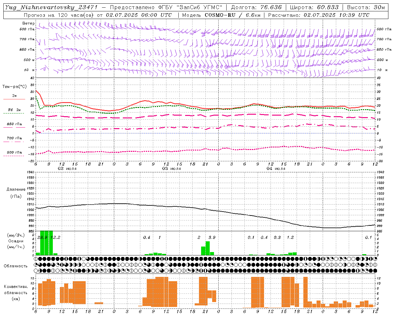The height and width of the screenshot is (314, 393).
Task: Click the green dotted Td 2м legend line
Action: point(14,113)
